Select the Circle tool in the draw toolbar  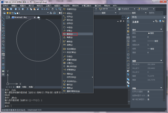pyautogui.click(x=3, y=38)
